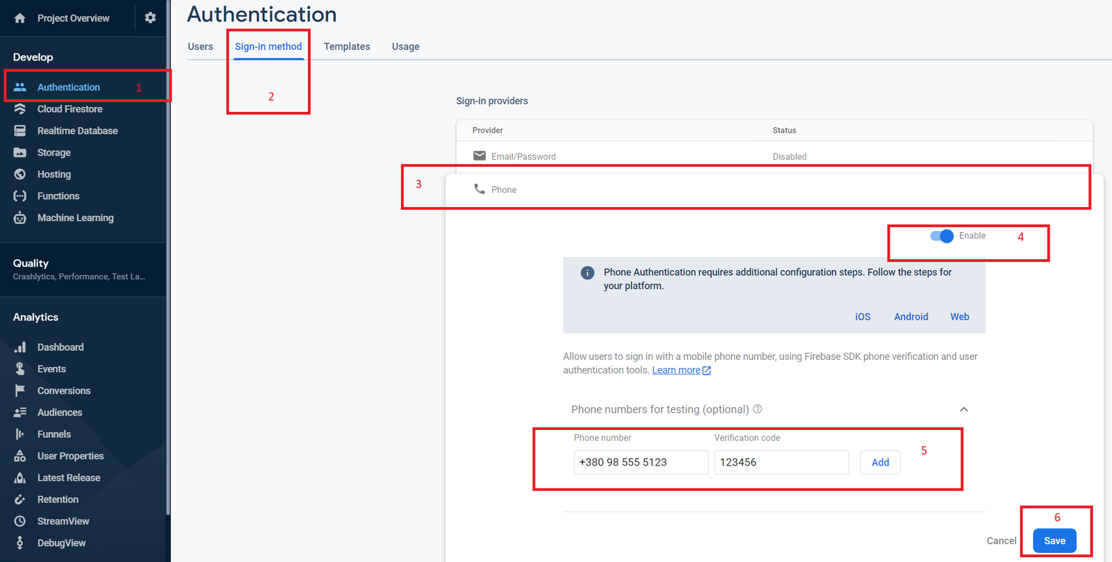1112x562 pixels.
Task: Open Functions from the sidebar
Action: pos(58,196)
